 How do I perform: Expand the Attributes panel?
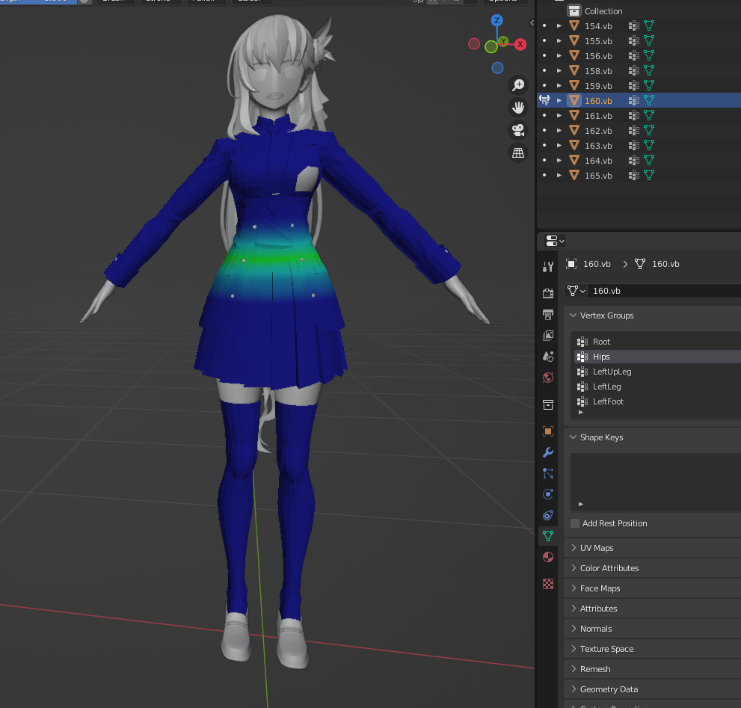574,609
